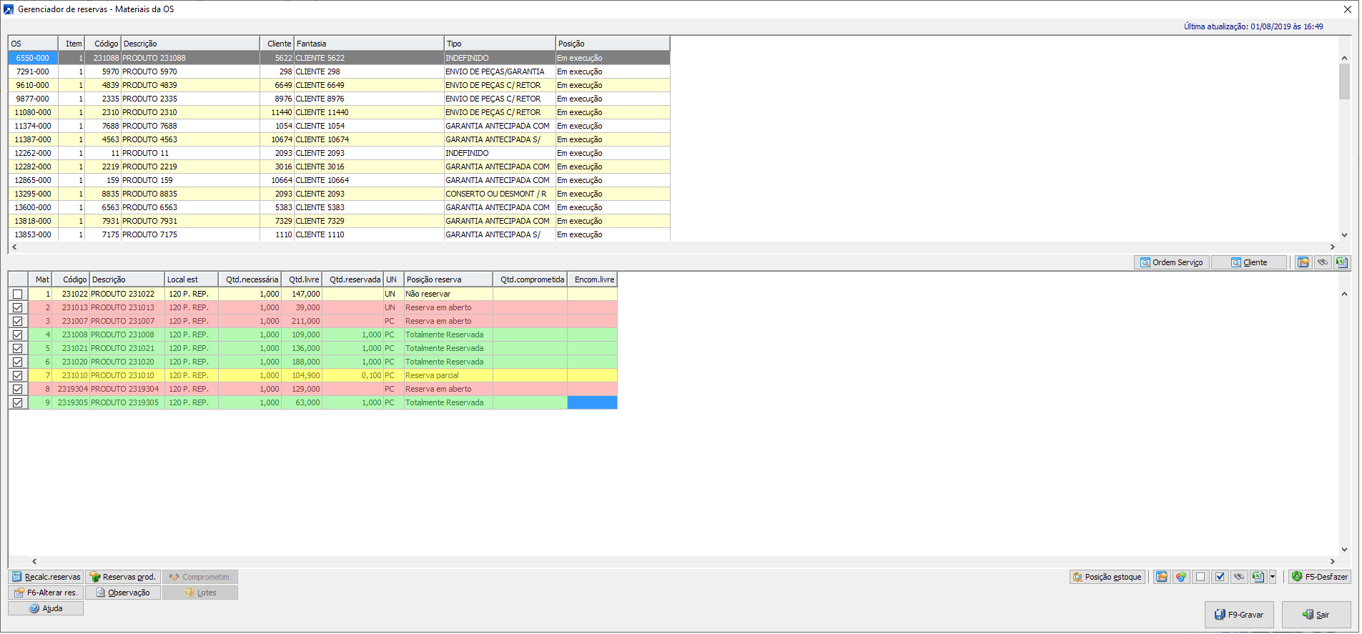Click the 'CONSERTO OU DESMONT / R' cell
1362x634 pixels.
500,194
